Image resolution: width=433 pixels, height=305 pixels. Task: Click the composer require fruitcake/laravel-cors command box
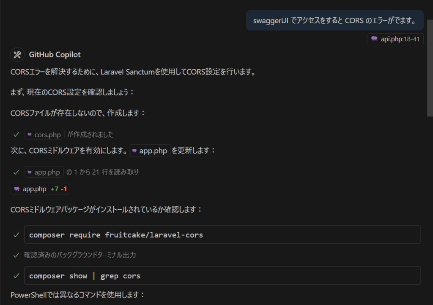coord(222,235)
